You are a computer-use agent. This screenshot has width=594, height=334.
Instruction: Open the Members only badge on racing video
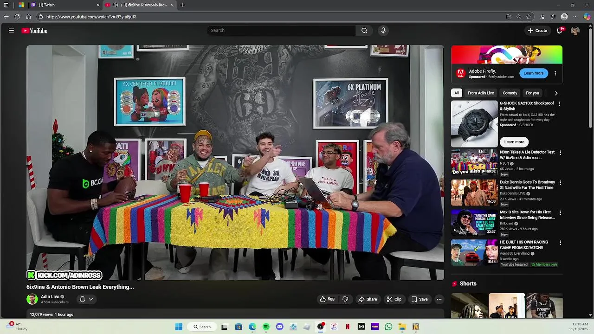click(544, 265)
